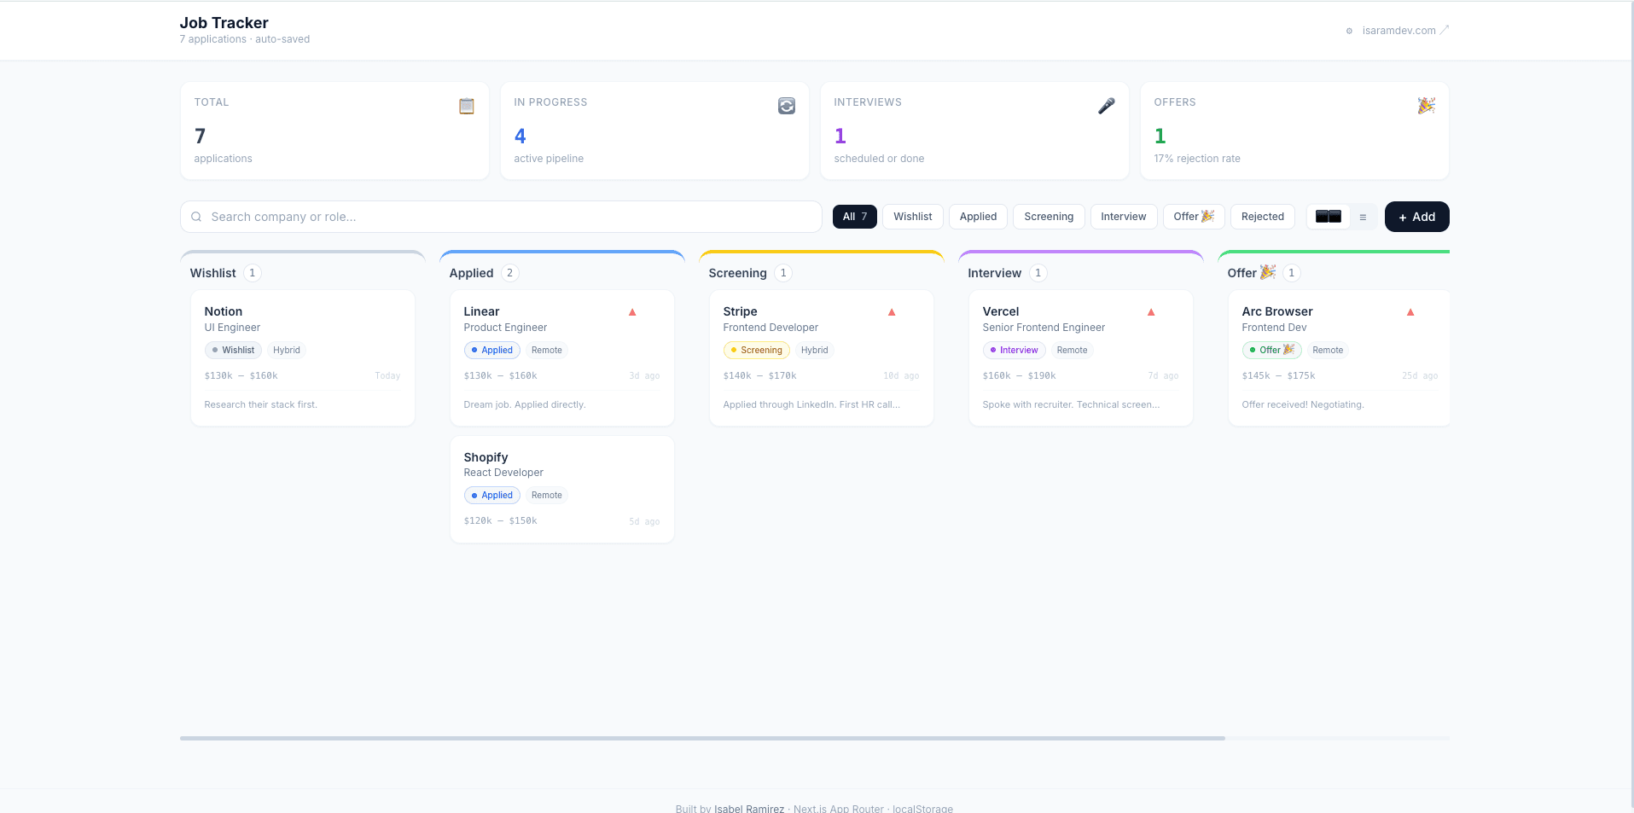Click the priority triangle on Stripe card
1634x813 pixels.
click(892, 312)
